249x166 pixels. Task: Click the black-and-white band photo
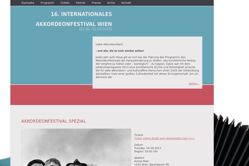tap(76, 147)
